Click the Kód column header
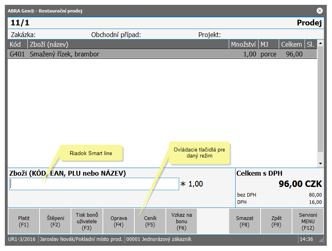This screenshot has height=251, width=332. coord(17,44)
